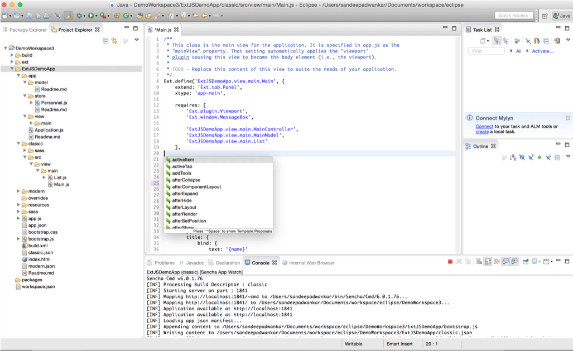Click Collapse All in Project Explorer

tap(105, 41)
